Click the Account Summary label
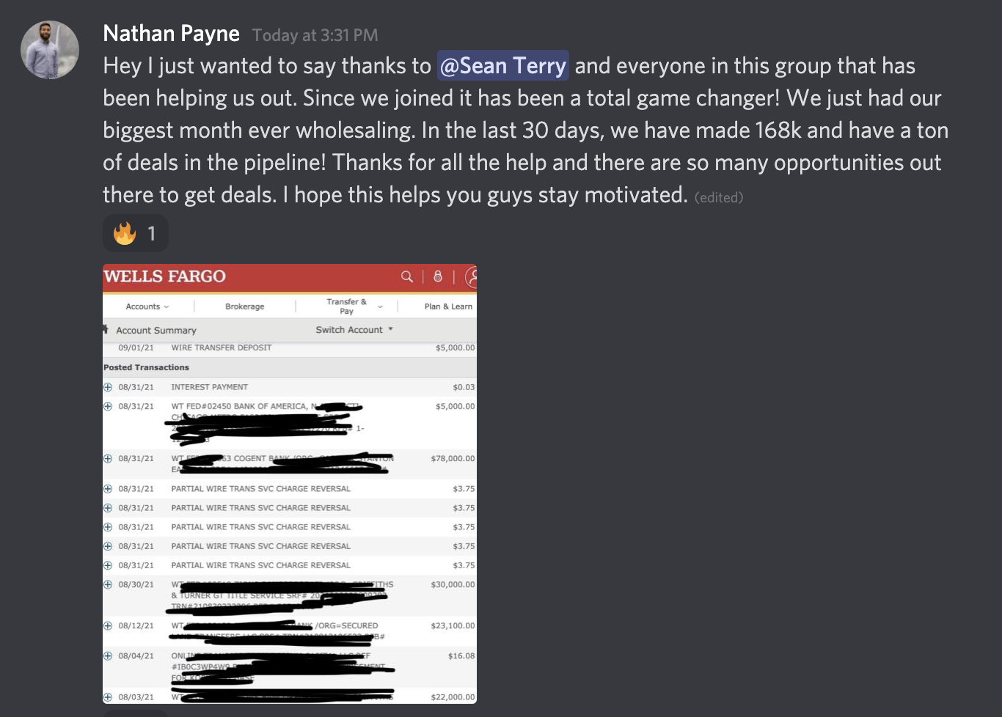The image size is (1002, 717). point(156,331)
